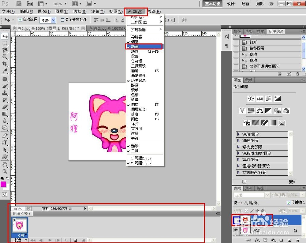This screenshot has height=243, width=306.
Task: Toggle visibility of the background layer
Action: [236, 230]
